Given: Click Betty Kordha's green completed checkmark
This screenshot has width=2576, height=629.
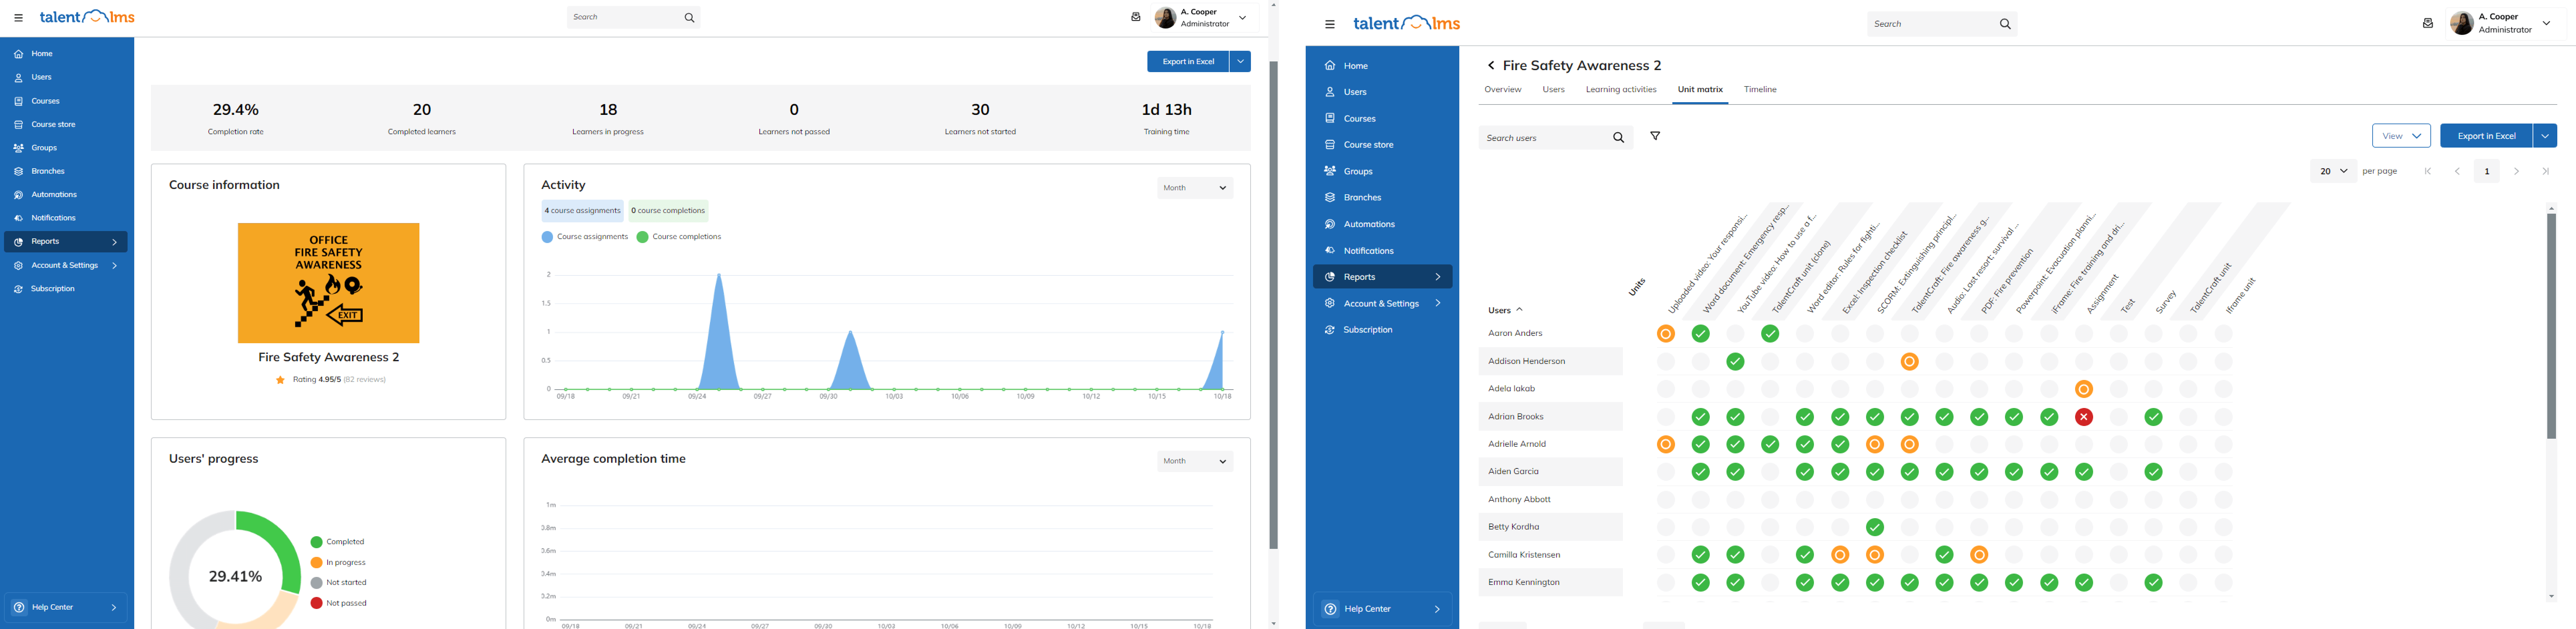Looking at the screenshot, I should pyautogui.click(x=1875, y=527).
